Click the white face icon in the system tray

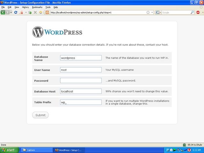click(171, 150)
